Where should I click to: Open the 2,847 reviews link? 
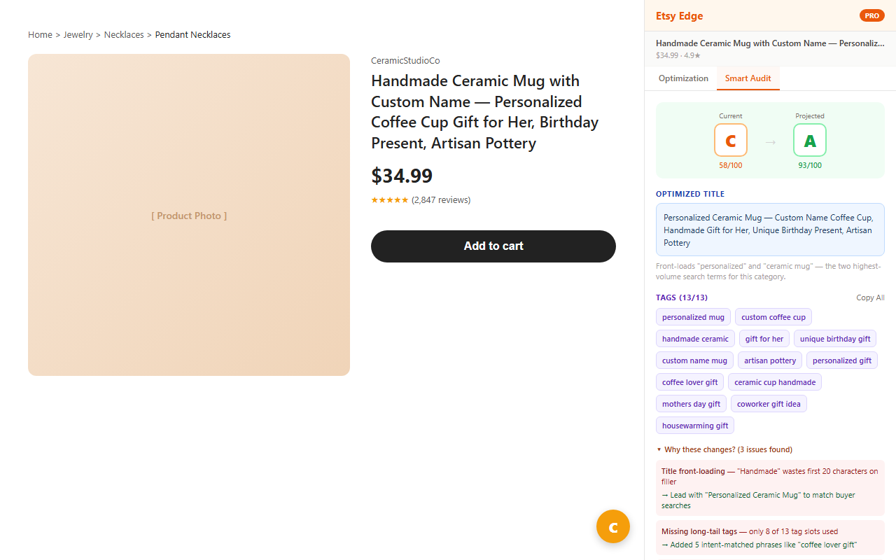tap(441, 200)
